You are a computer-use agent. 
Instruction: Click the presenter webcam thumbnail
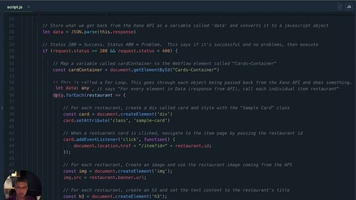pos(22,185)
